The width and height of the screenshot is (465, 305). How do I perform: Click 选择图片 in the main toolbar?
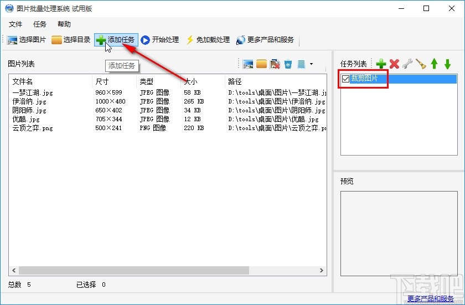pyautogui.click(x=27, y=40)
